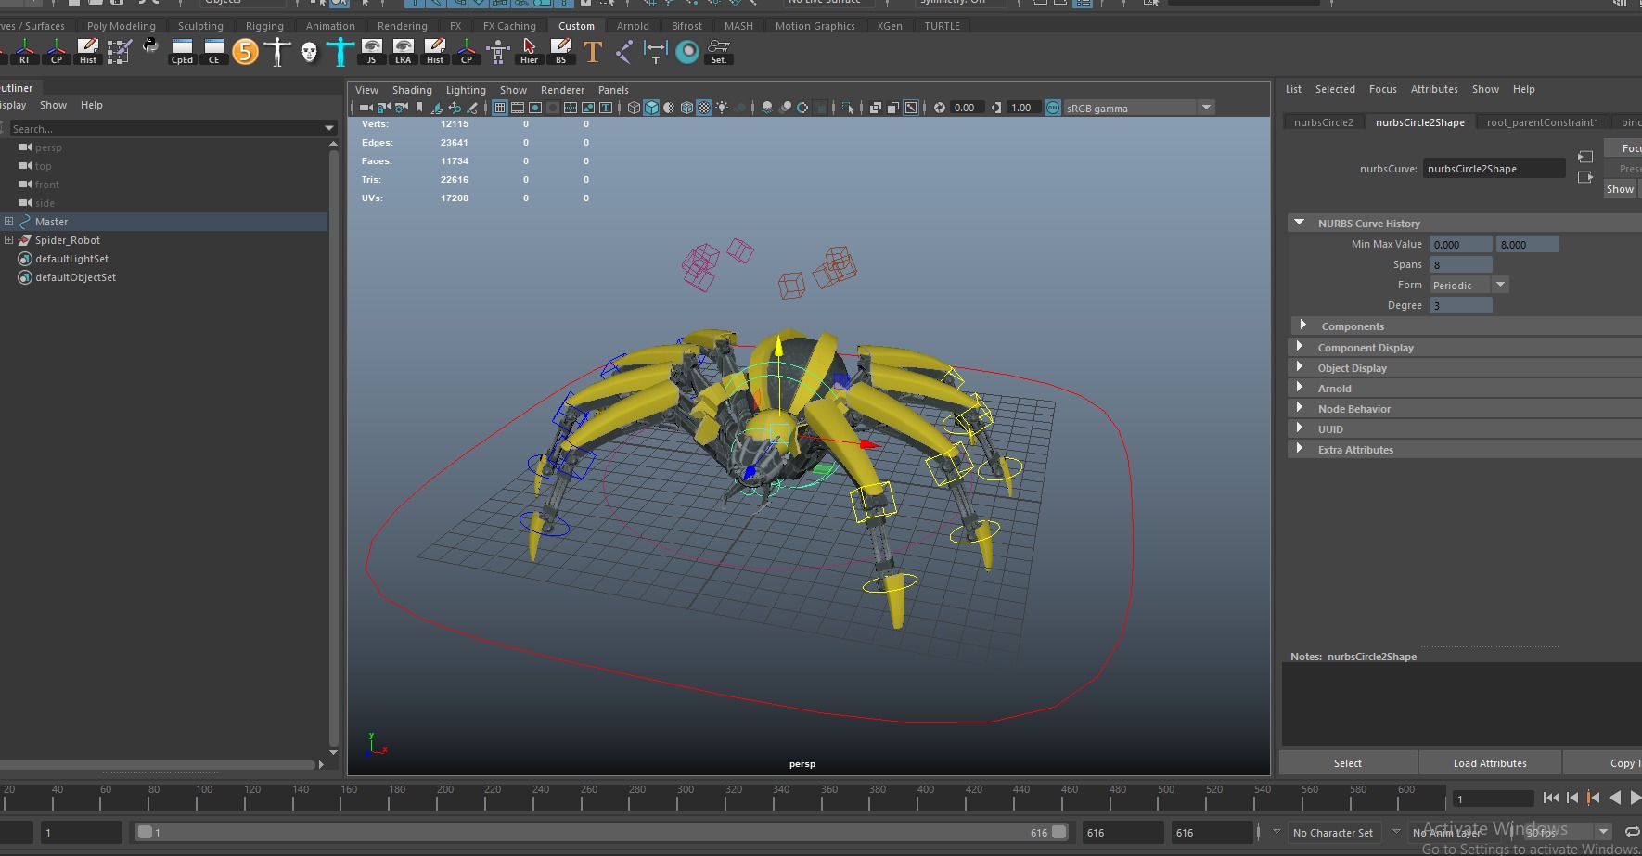Click the range slider bar handle at 616
Image resolution: width=1642 pixels, height=856 pixels.
coord(1058,832)
